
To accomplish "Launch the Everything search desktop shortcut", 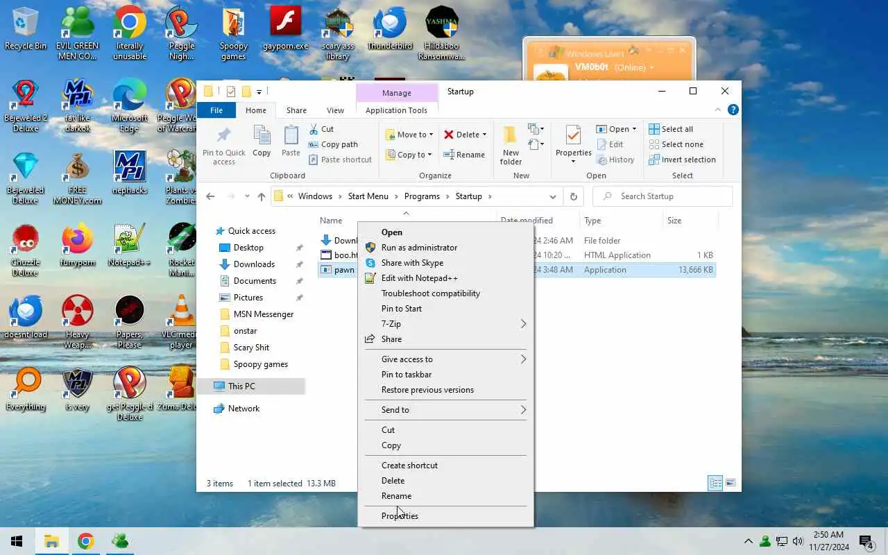I will [26, 390].
